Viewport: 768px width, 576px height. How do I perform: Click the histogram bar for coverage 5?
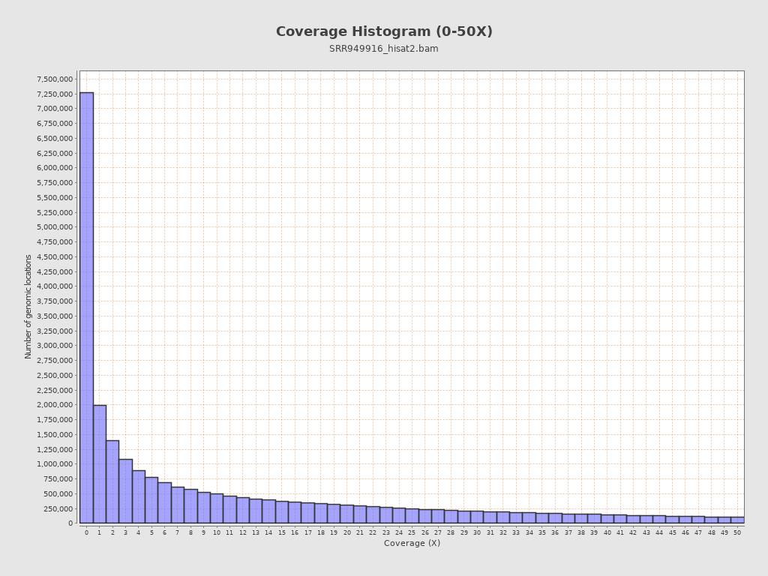[x=151, y=500]
